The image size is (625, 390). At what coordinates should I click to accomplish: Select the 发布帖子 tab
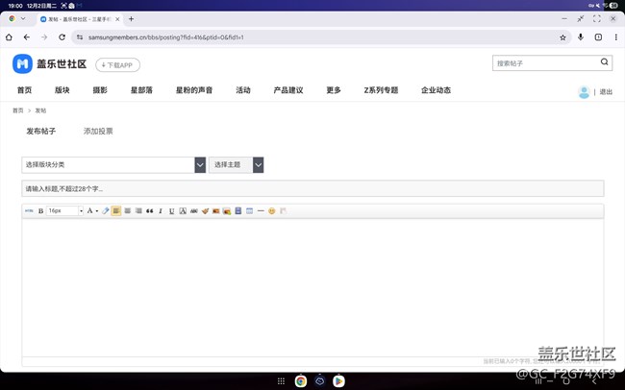point(41,131)
